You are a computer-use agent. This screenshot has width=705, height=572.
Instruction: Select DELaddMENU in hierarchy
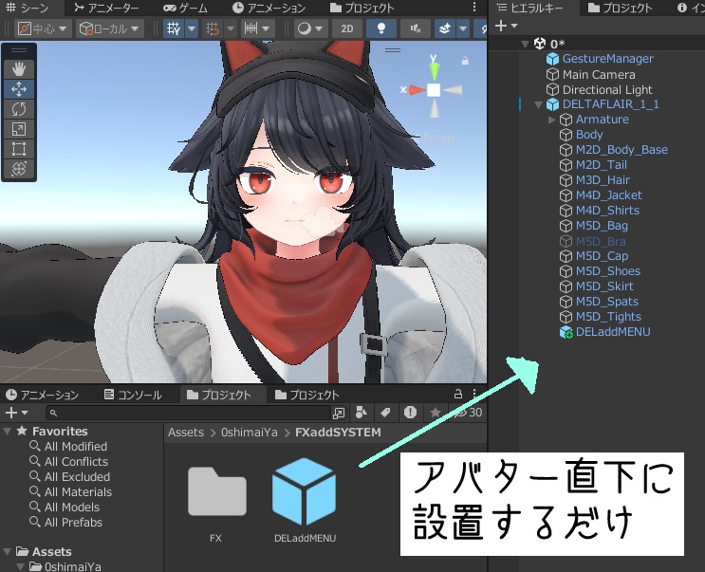(613, 332)
